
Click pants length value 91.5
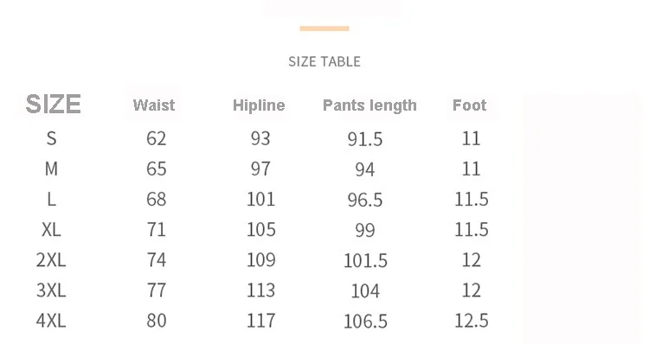365,139
